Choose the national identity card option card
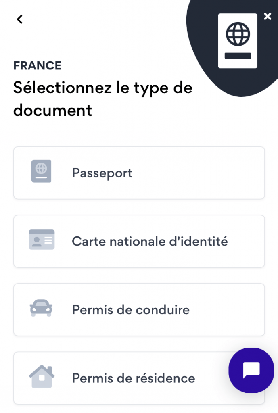Viewport: 278px width, 413px height. pyautogui.click(x=139, y=241)
